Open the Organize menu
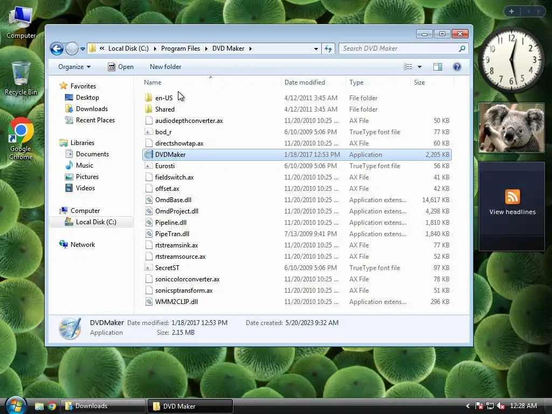This screenshot has height=414, width=552. [74, 67]
